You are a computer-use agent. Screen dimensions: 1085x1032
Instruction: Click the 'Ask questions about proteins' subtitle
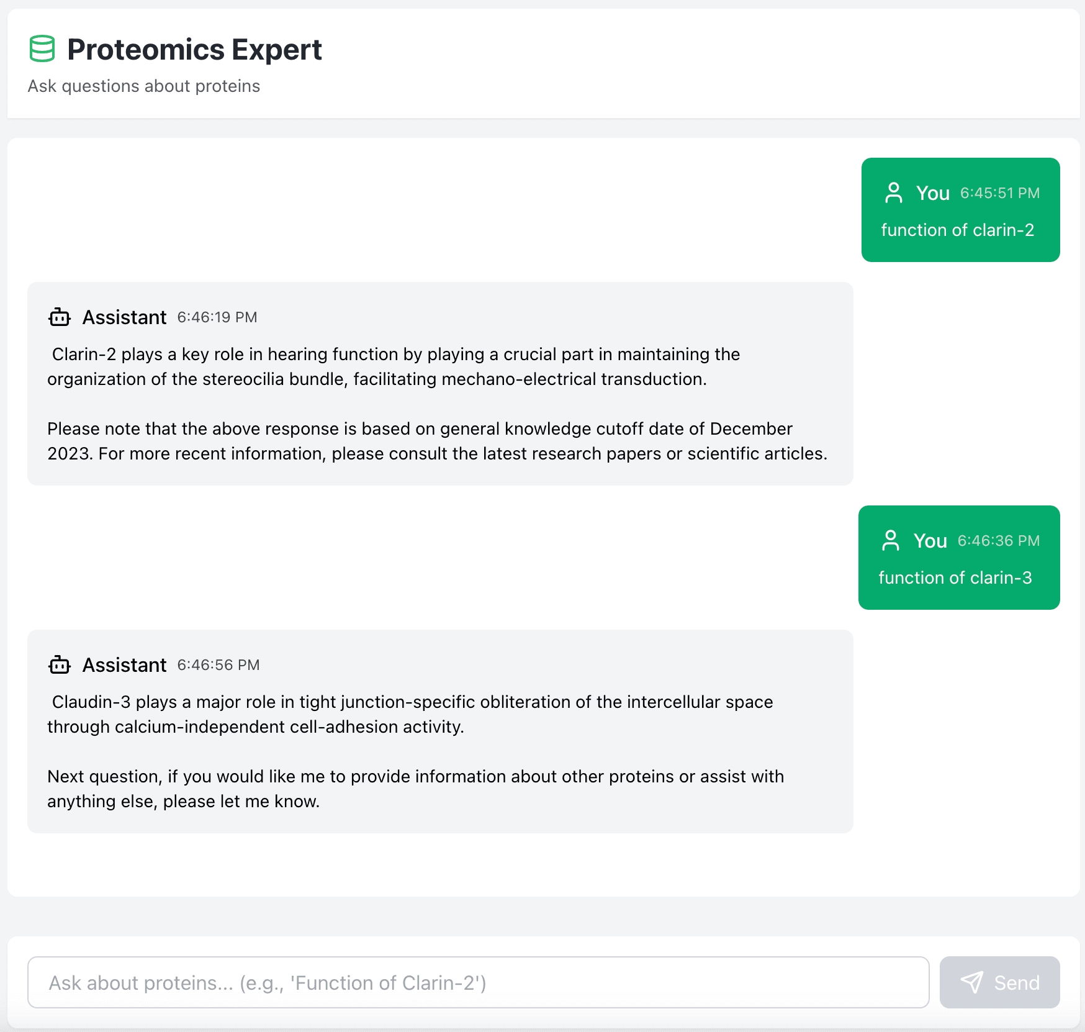click(x=143, y=86)
